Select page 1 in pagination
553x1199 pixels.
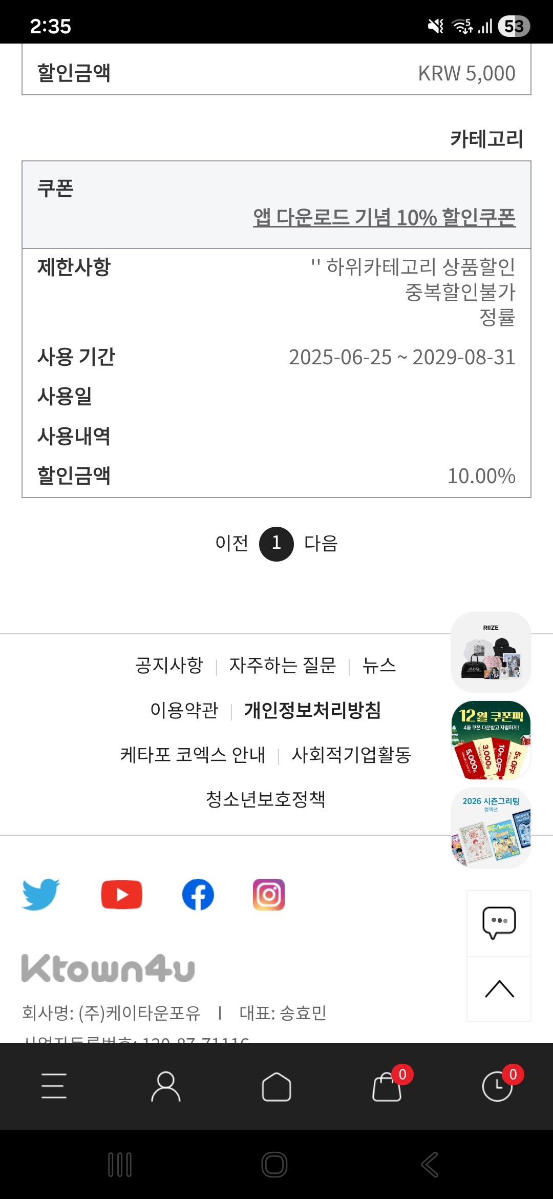(276, 544)
